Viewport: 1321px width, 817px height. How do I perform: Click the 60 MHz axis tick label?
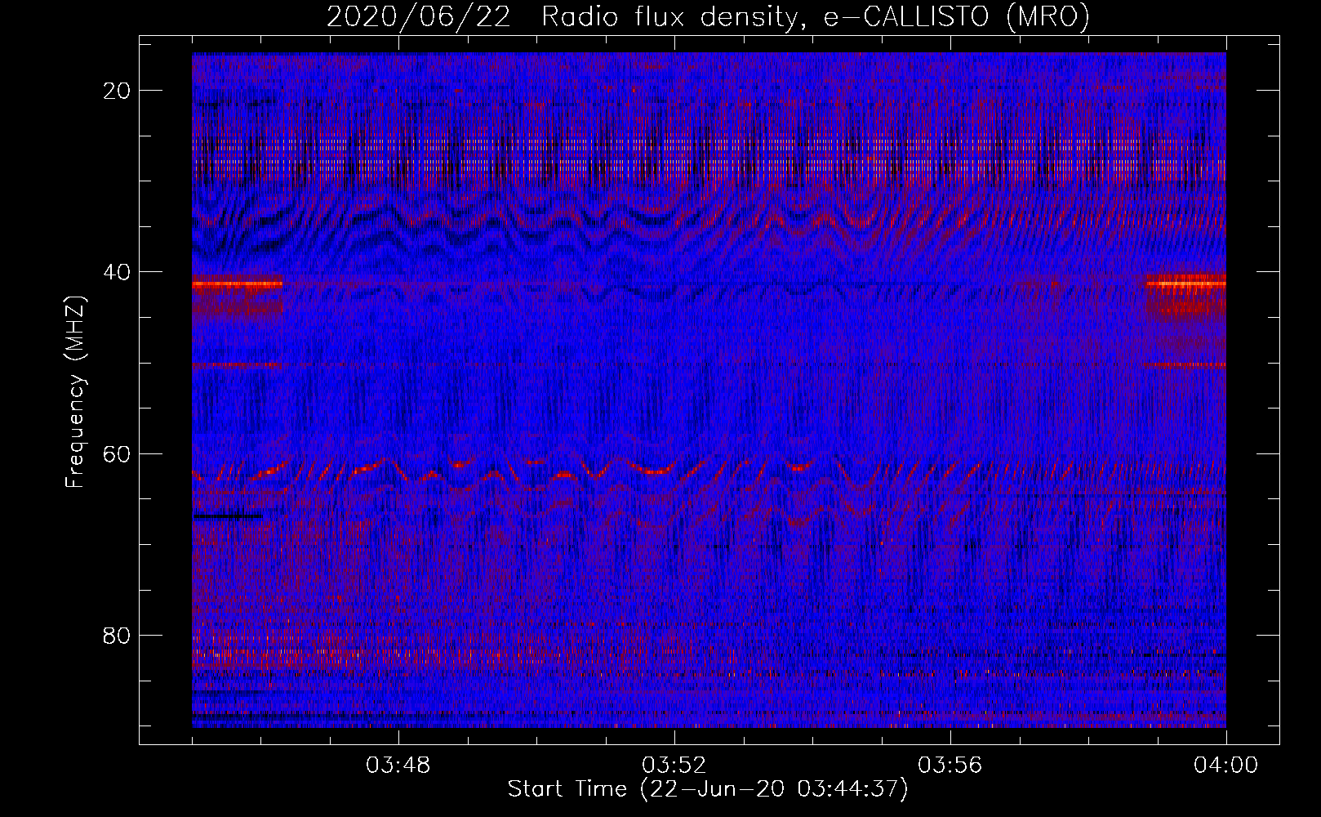[118, 453]
